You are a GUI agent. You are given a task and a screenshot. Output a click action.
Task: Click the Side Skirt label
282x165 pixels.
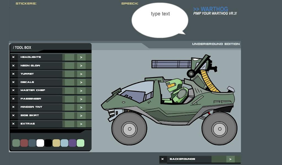[30, 115]
